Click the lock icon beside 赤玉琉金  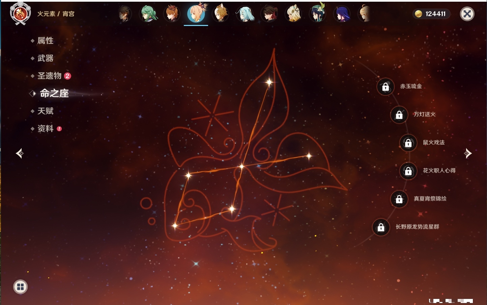[385, 87]
